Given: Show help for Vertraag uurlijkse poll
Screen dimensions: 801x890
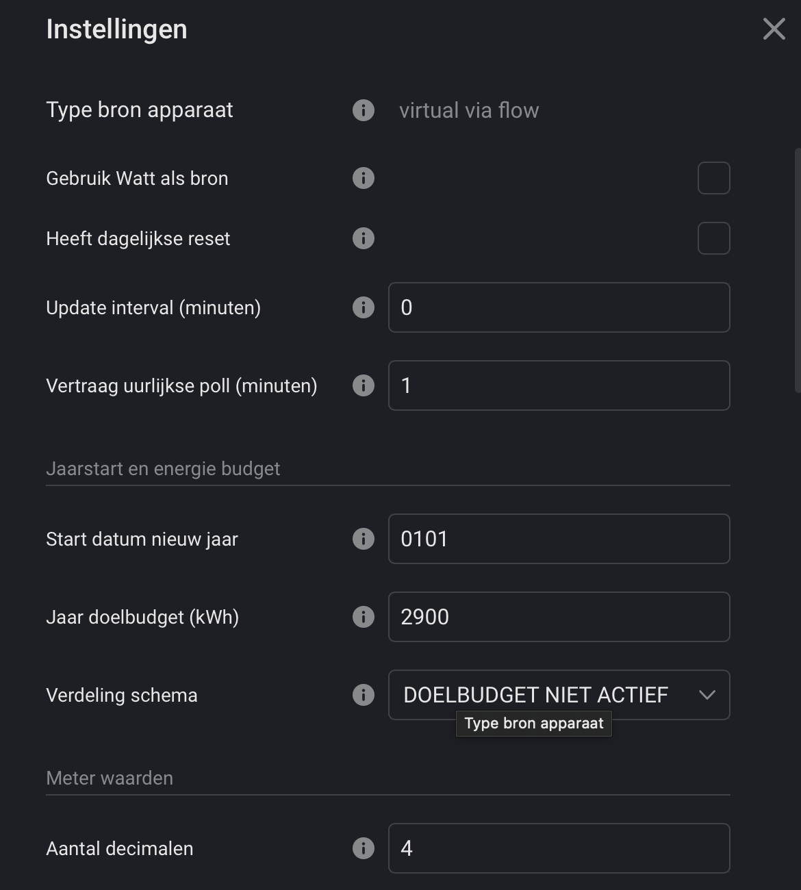Looking at the screenshot, I should coord(364,386).
